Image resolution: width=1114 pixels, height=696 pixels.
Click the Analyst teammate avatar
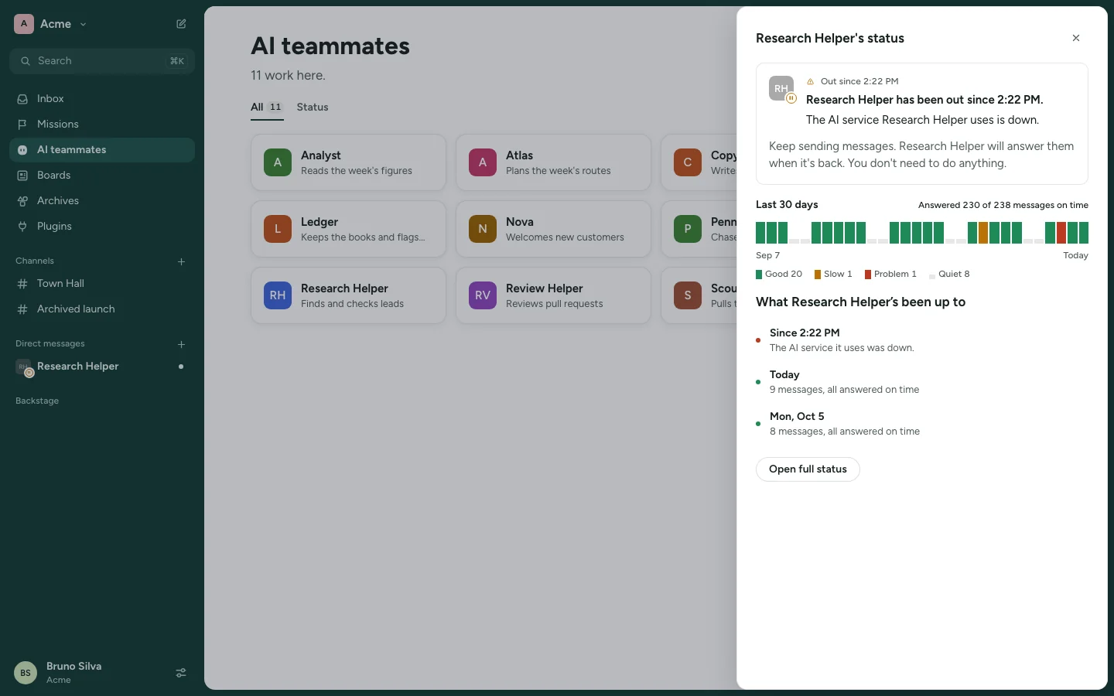point(278,162)
